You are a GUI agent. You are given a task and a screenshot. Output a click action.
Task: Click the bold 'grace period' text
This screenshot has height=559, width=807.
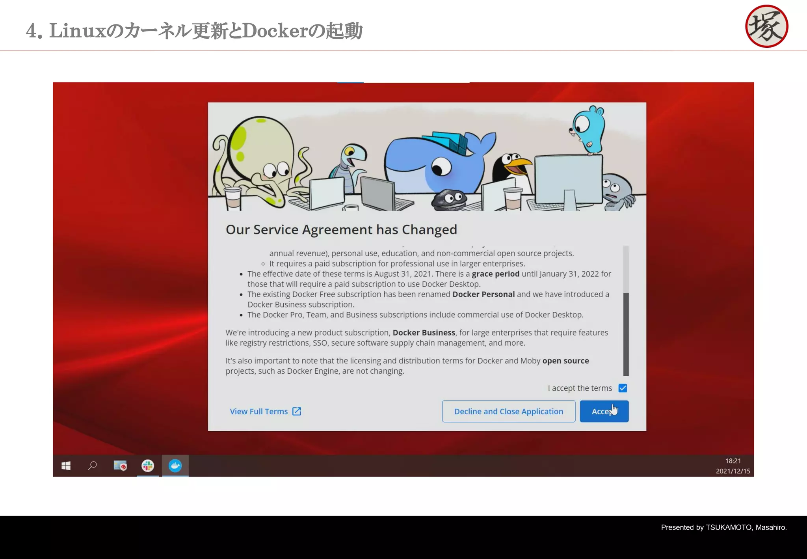click(x=496, y=274)
